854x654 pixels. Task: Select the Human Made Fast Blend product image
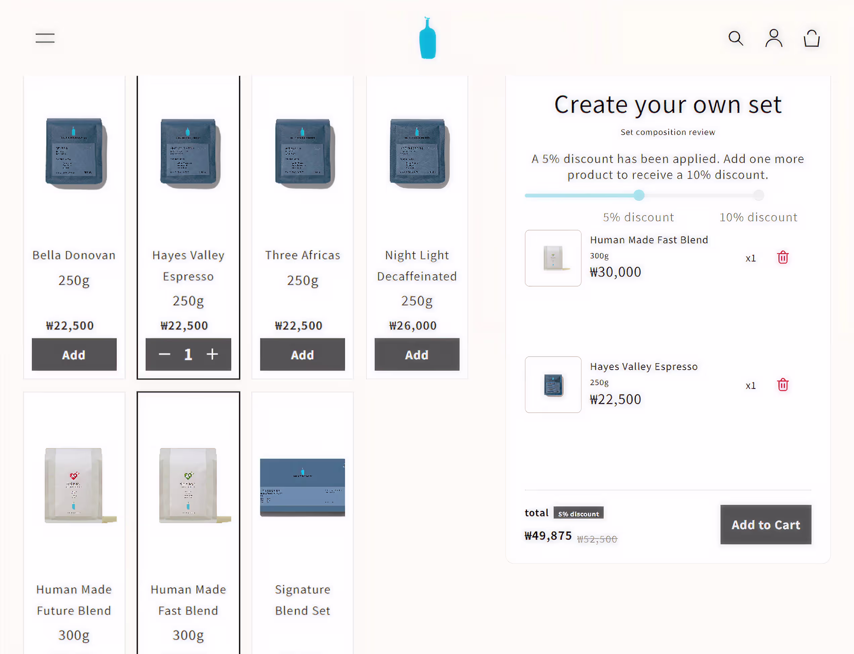click(195, 485)
